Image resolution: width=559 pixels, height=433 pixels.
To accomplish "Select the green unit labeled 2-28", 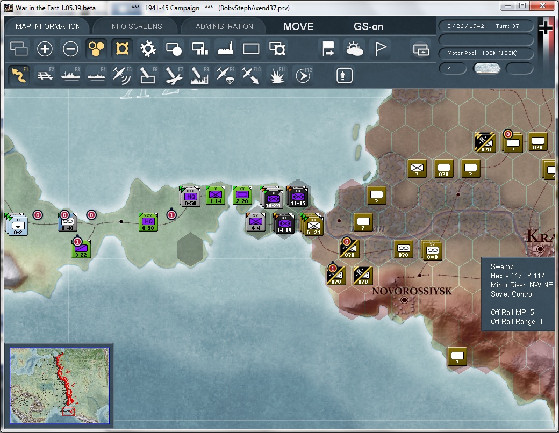I will pyautogui.click(x=242, y=195).
